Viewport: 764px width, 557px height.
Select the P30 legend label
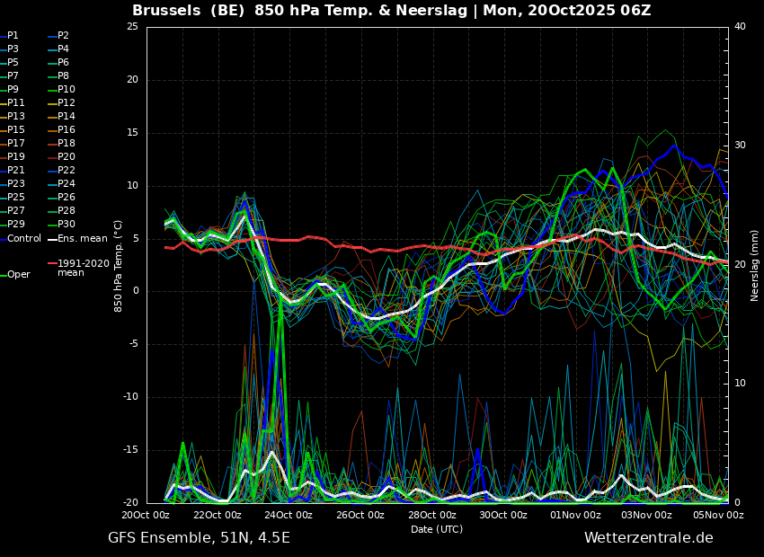pyautogui.click(x=62, y=224)
